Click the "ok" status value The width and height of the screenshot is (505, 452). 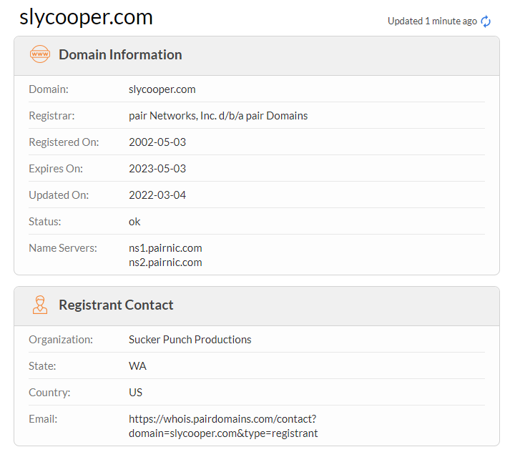[134, 222]
